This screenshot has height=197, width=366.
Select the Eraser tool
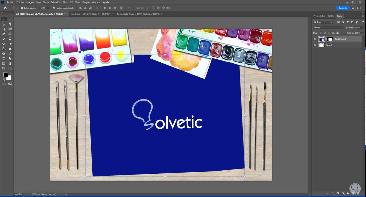(x=10, y=44)
